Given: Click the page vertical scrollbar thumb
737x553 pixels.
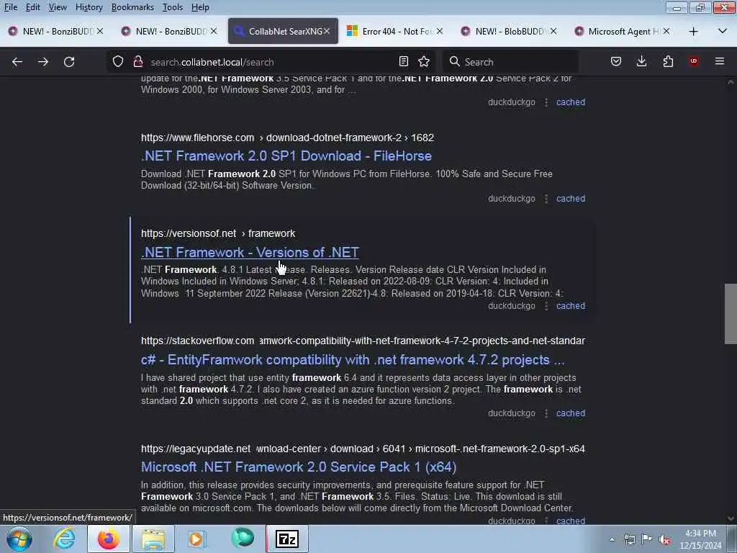Looking at the screenshot, I should 730,314.
